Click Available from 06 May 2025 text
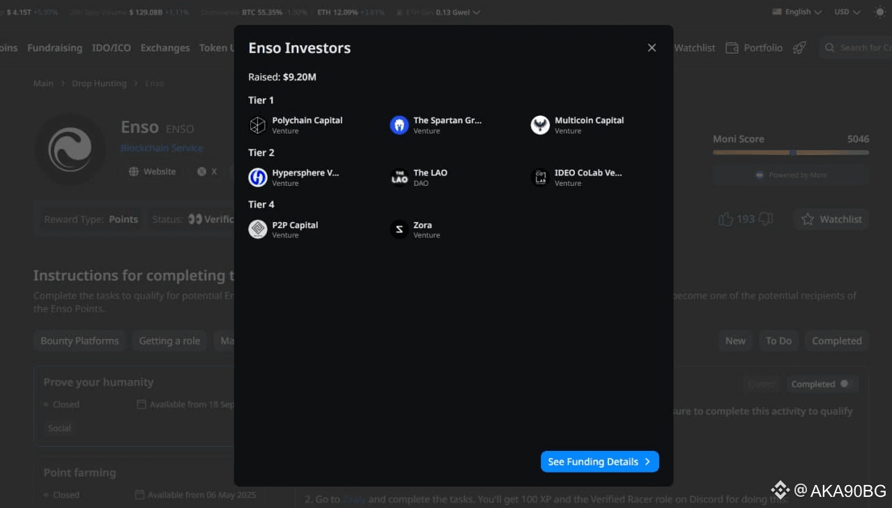The height and width of the screenshot is (508, 892). [202, 495]
